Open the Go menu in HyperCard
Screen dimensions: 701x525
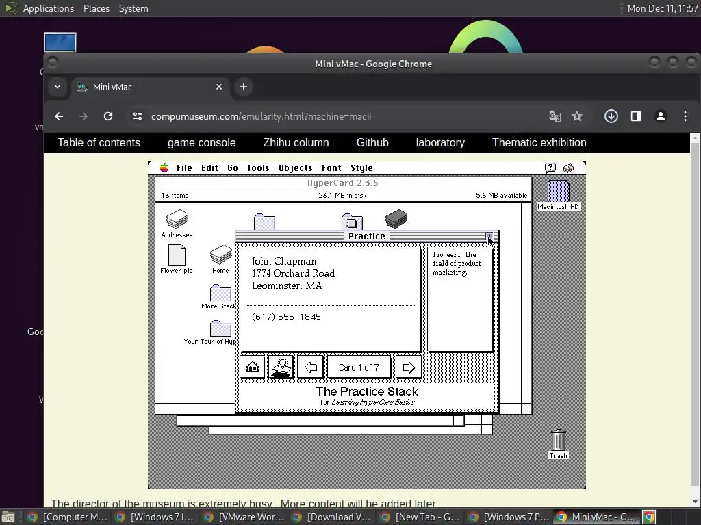tap(233, 168)
